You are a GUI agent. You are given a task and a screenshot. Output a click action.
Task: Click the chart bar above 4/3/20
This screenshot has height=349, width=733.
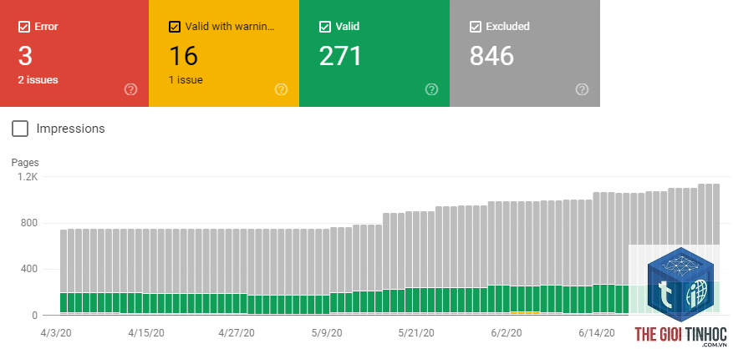point(64,272)
